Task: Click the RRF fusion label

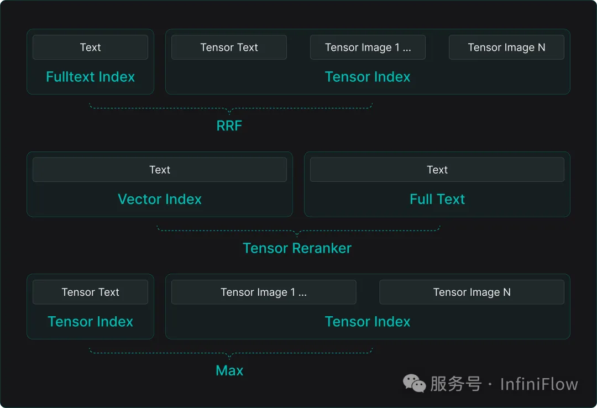Action: [229, 125]
